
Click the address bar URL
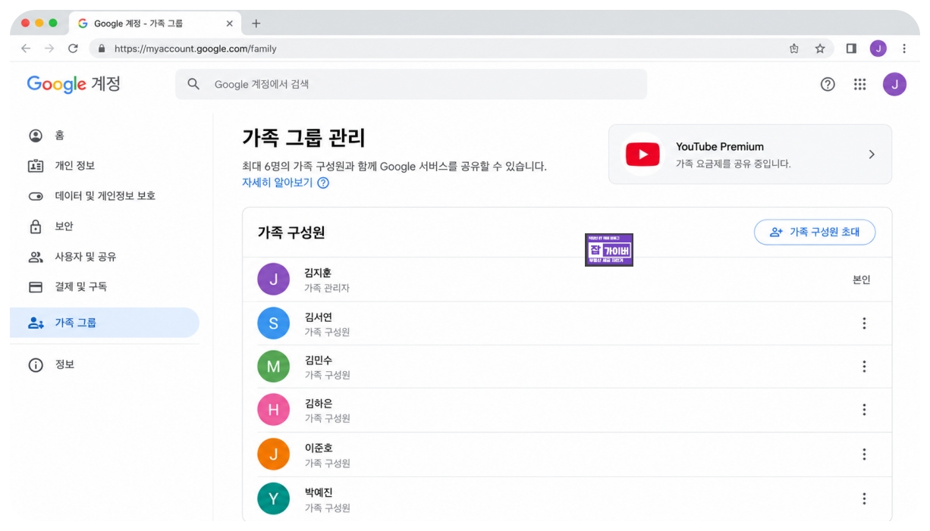(x=195, y=48)
